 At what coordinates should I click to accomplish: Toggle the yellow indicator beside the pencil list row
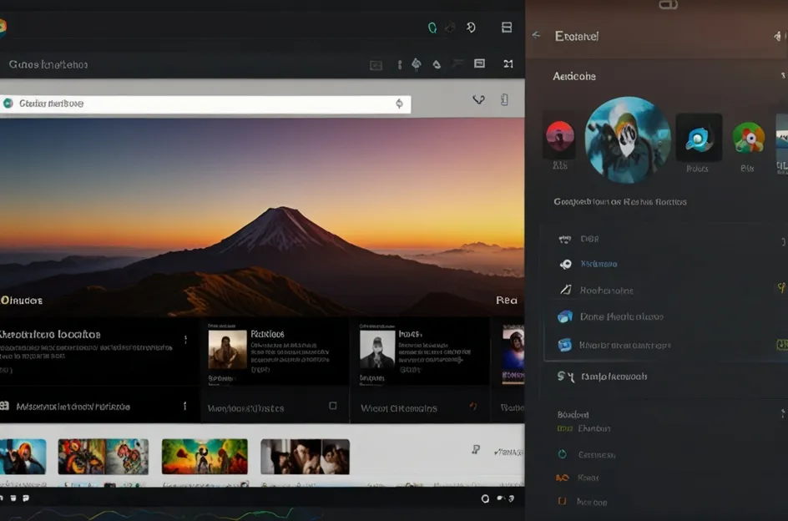[781, 289]
